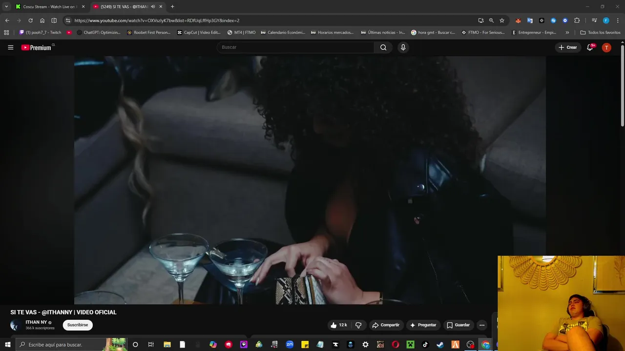Open Horarios mercados bookmark
The image size is (625, 351).
[332, 33]
